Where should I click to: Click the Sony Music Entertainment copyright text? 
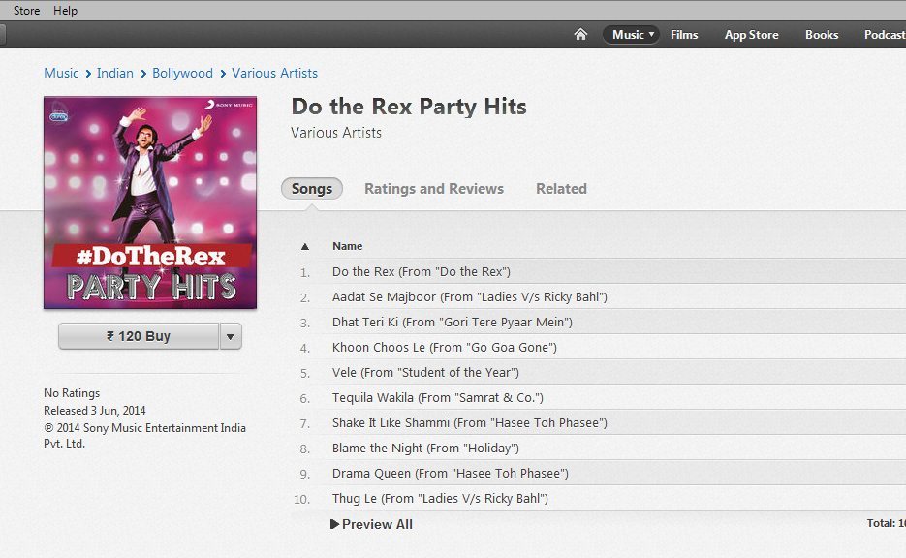[x=145, y=436]
